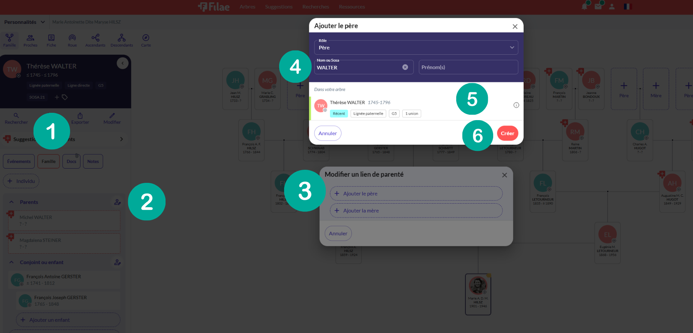Open the Personnalités dropdown
Image resolution: width=693 pixels, height=333 pixels.
click(x=25, y=22)
